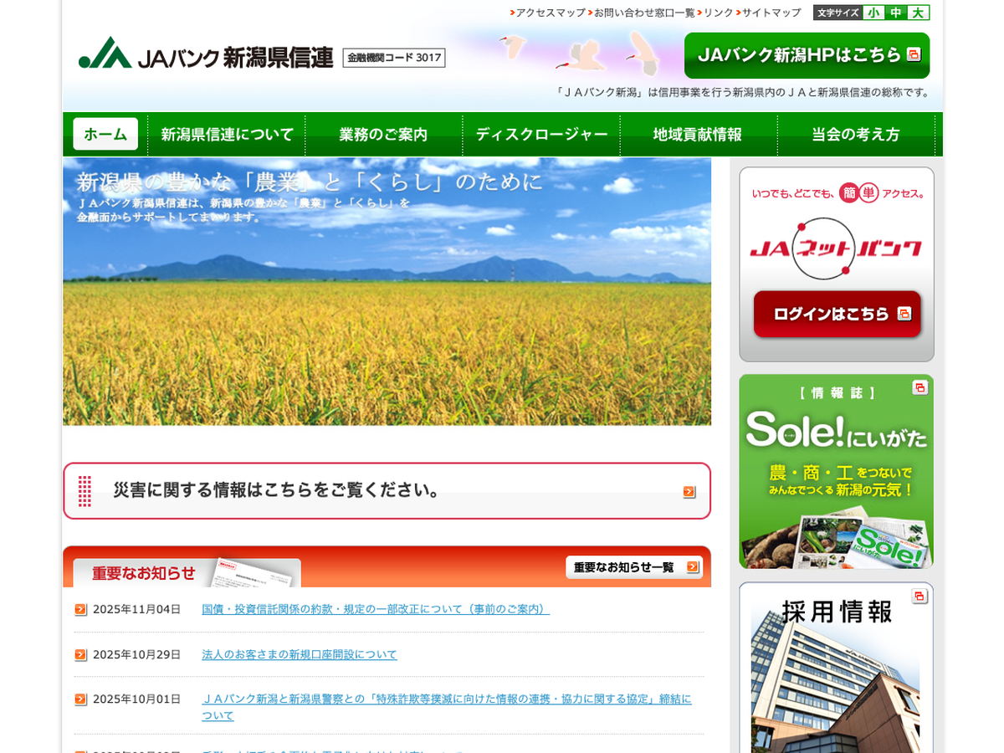Click the arrow icon beside the 2025年10月29日 notice

pyautogui.click(x=80, y=655)
